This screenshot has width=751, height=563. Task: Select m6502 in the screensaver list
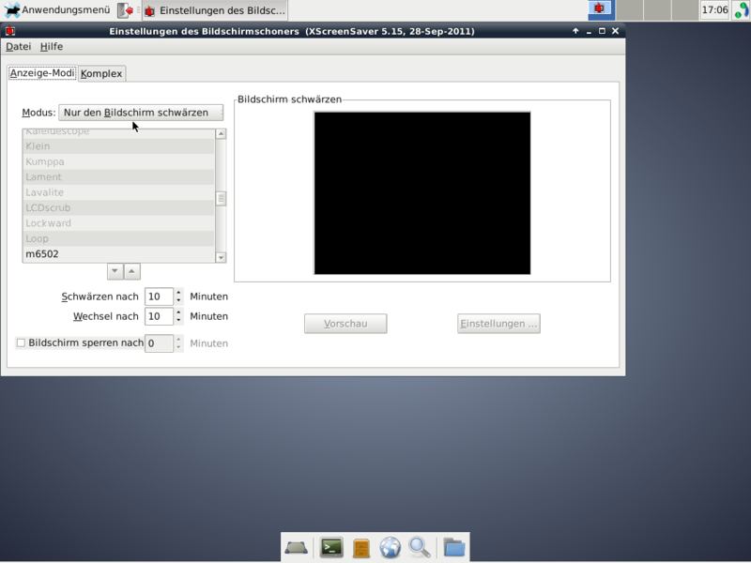[x=41, y=254]
